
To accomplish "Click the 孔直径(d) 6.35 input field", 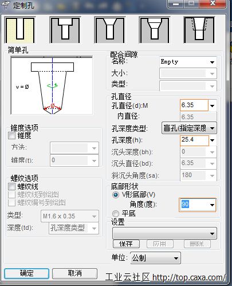I will [194, 105].
